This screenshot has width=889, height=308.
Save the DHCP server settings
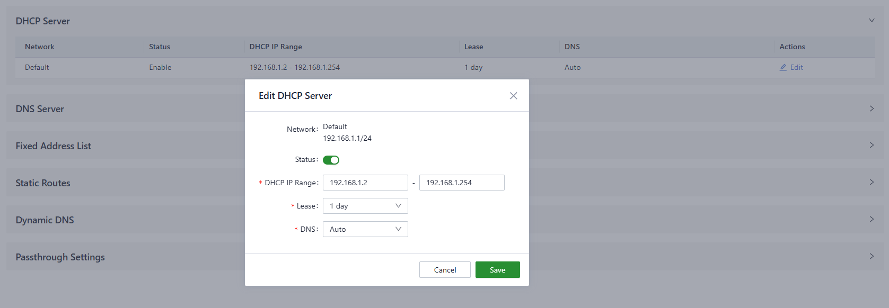tap(497, 270)
